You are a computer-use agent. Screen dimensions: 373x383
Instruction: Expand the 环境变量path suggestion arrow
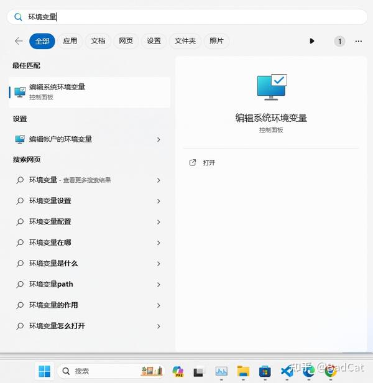click(x=159, y=285)
